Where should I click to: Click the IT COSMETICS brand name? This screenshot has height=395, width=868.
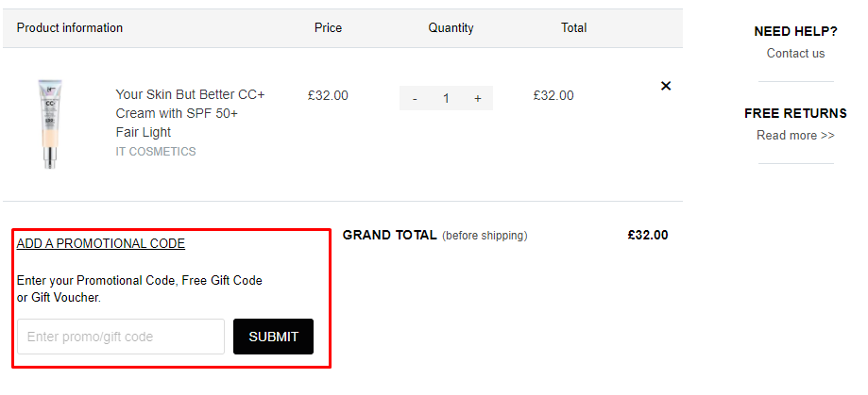point(156,152)
